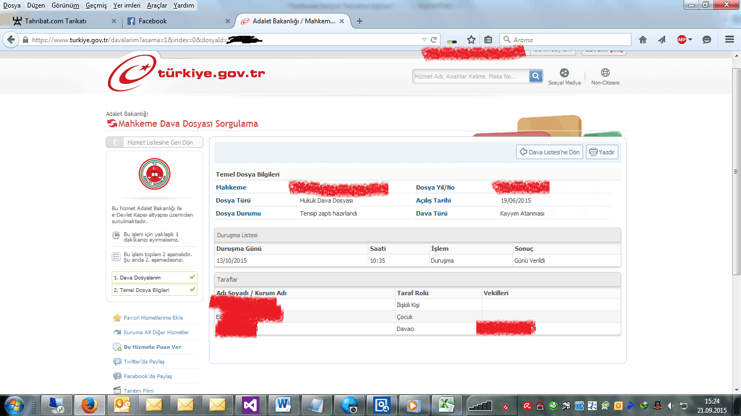Open the bookmarks list icon
The image size is (741, 416).
[488, 40]
